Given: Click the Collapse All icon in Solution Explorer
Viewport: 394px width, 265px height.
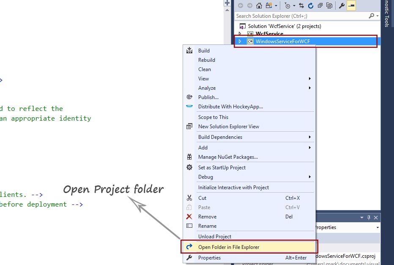Looking at the screenshot, I should coord(320,6).
